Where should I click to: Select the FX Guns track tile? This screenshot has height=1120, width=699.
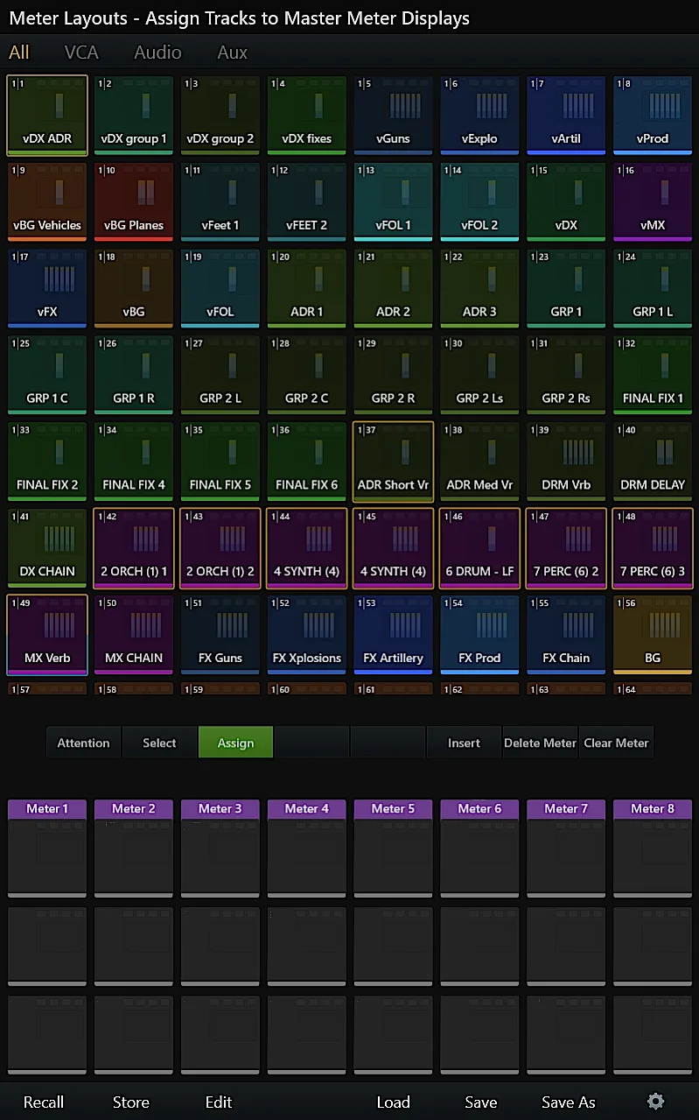click(220, 636)
